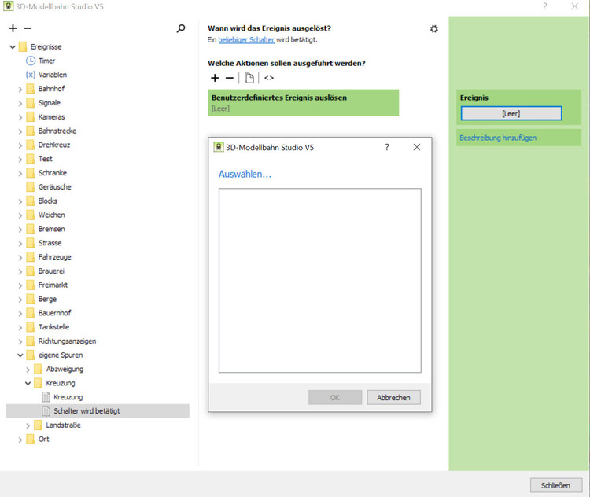Click the Schalter wird betätigt document icon

pos(46,410)
